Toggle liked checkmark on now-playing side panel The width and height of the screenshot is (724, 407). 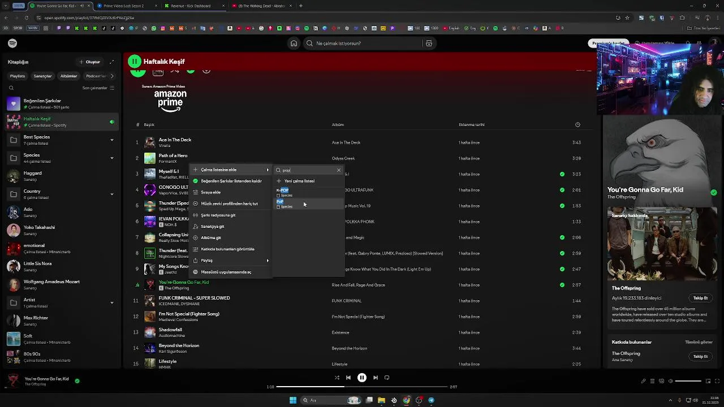pyautogui.click(x=713, y=193)
